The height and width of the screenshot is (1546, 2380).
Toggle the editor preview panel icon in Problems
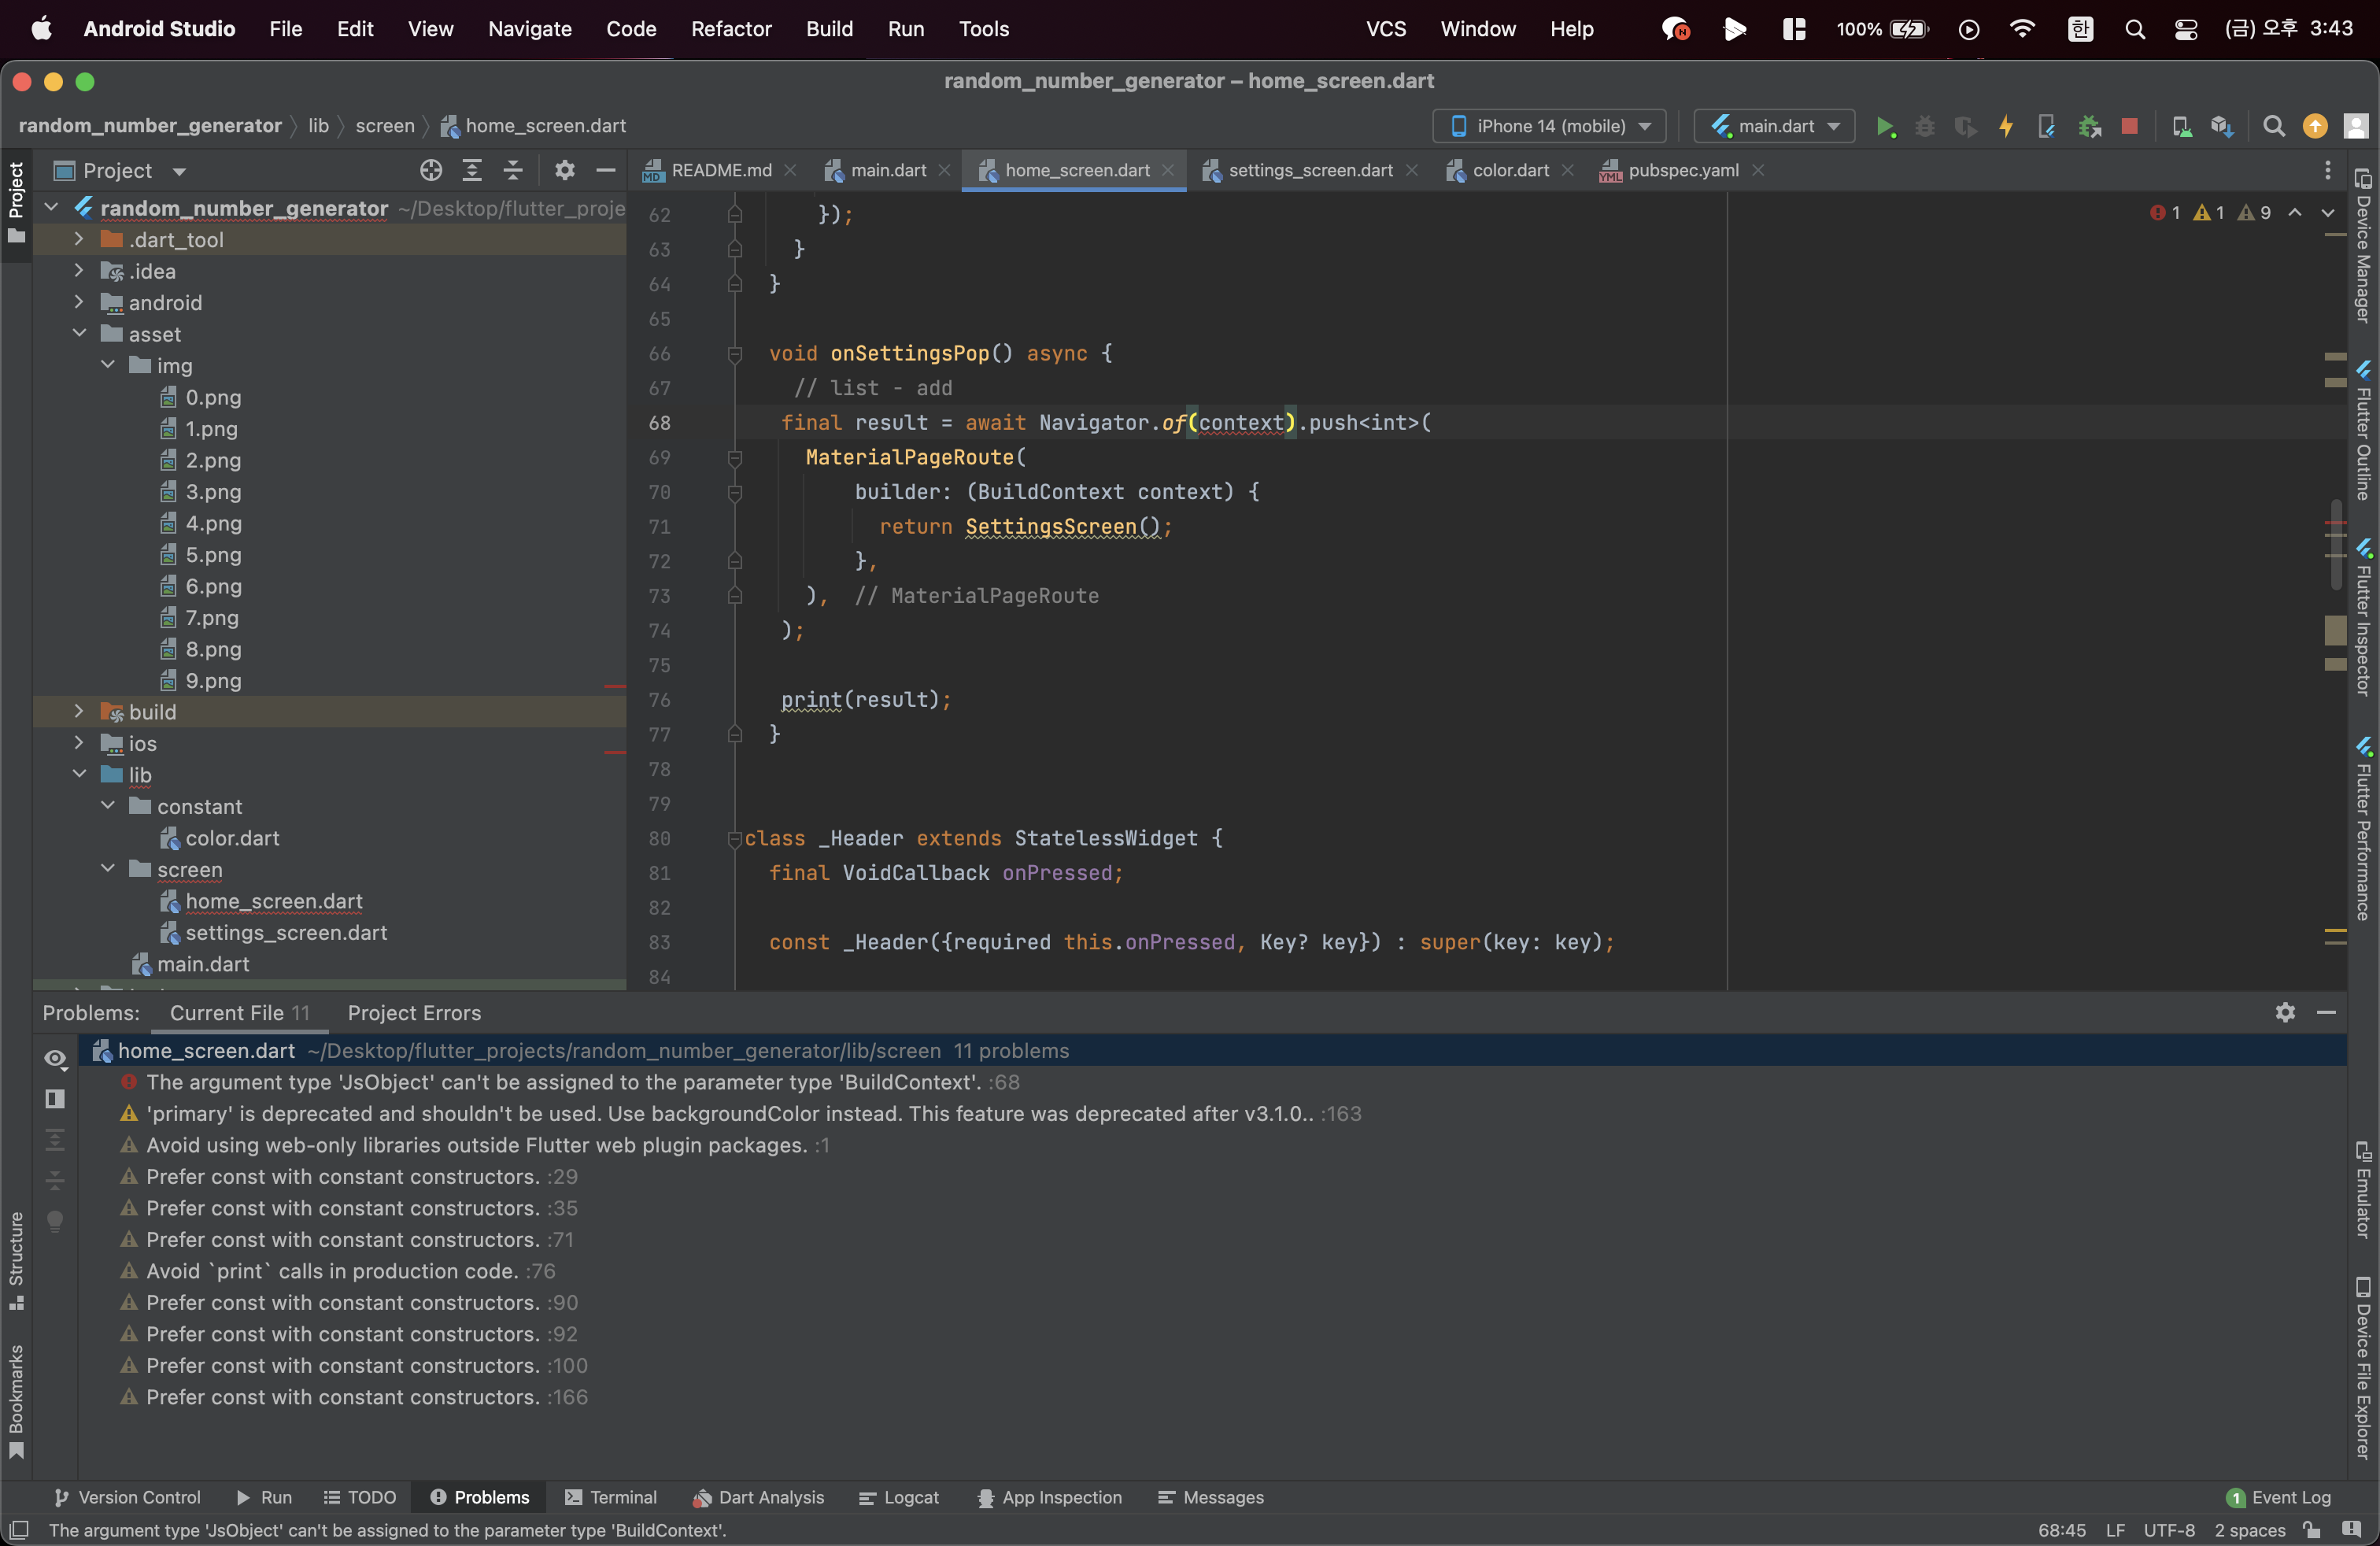tap(55, 1099)
